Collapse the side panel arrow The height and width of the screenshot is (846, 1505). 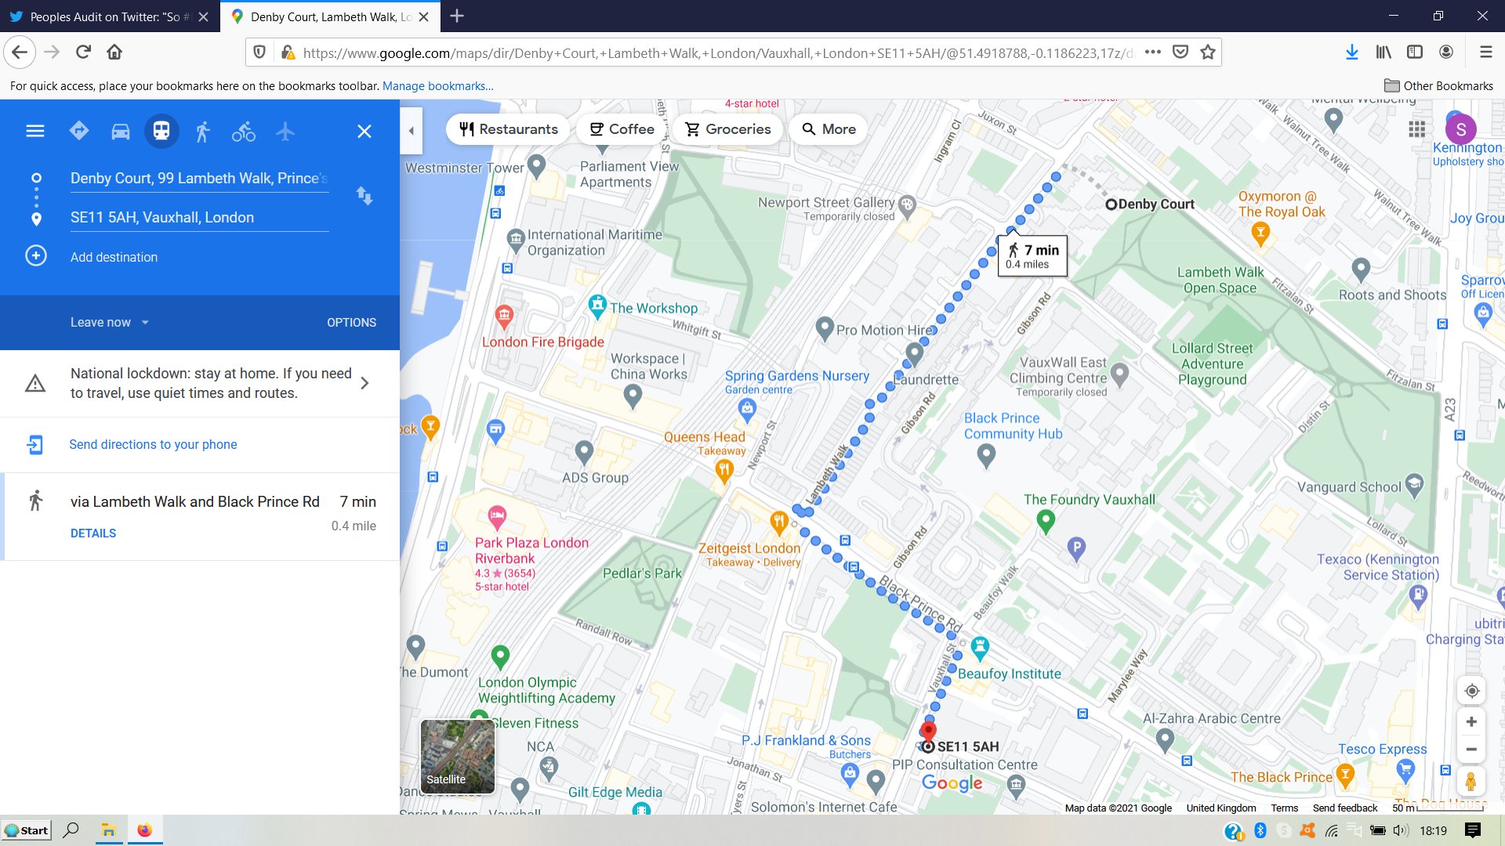click(x=411, y=131)
